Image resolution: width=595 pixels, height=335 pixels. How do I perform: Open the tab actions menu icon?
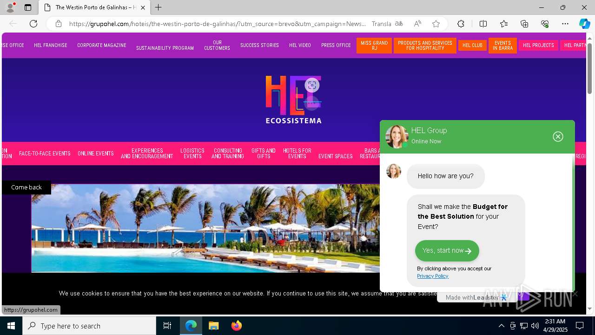coord(28,7)
